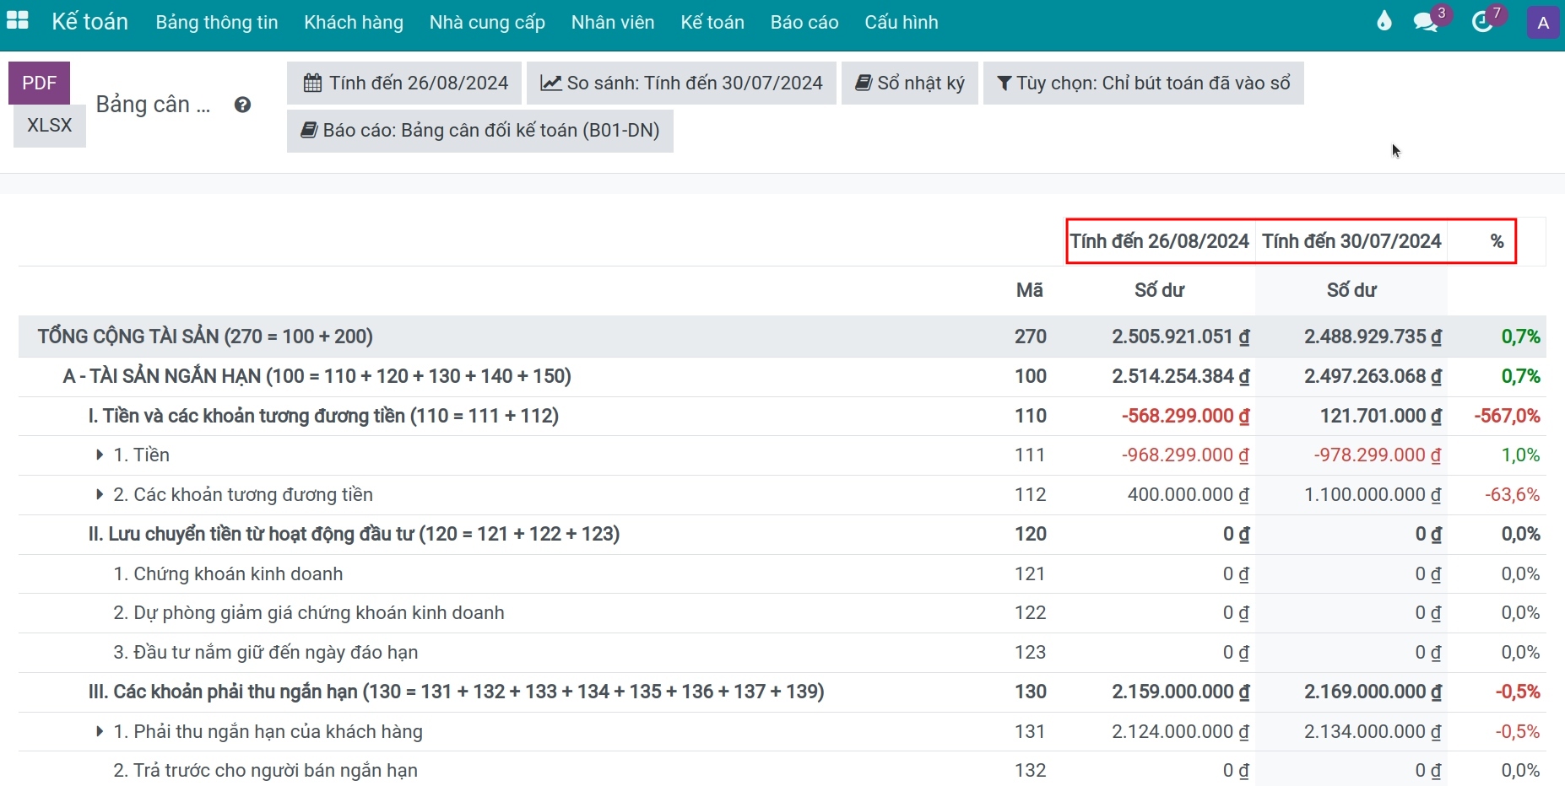The image size is (1565, 786).
Task: Click the -63,6% change value
Action: point(1513,495)
